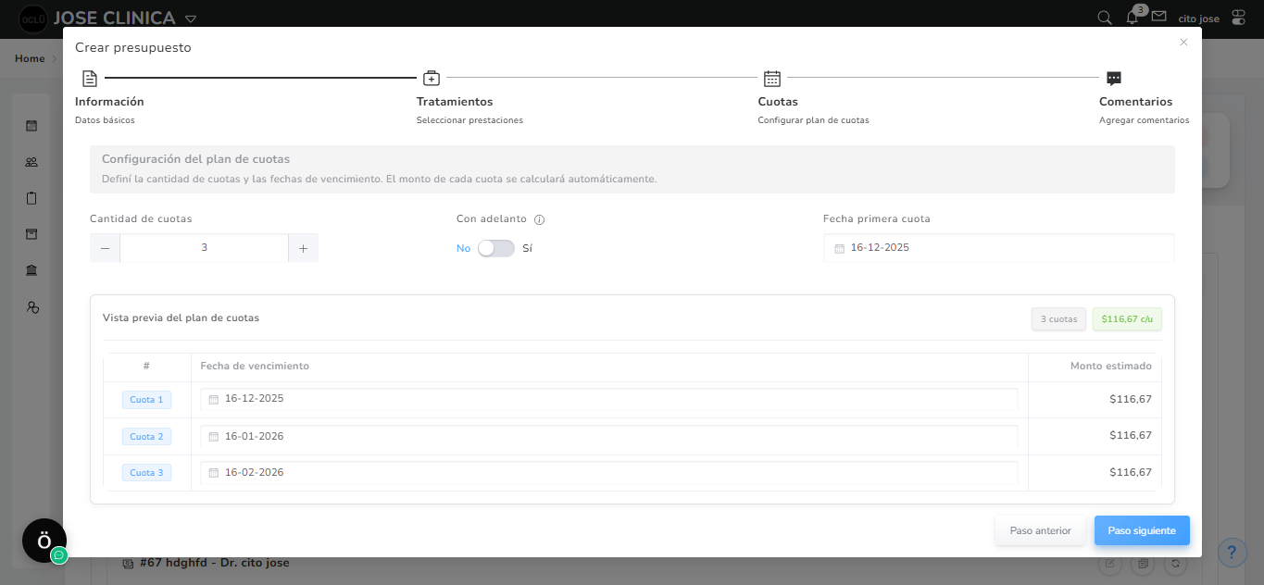
Task: Click the OCLÜ logo in the header
Action: (33, 19)
